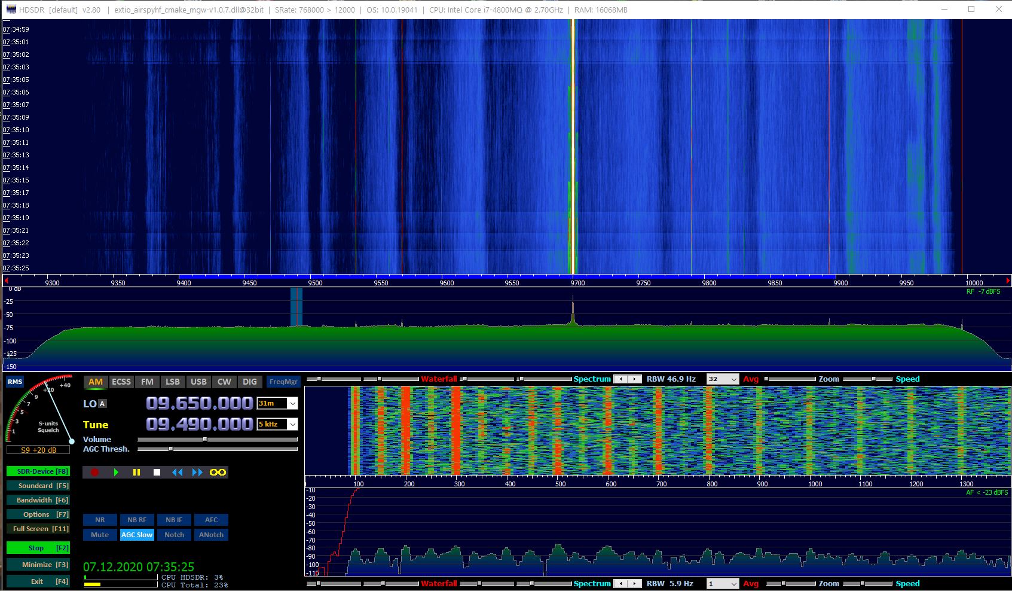Viewport: 1012px width, 591px height.
Task: Select AM demodulation mode
Action: point(96,382)
